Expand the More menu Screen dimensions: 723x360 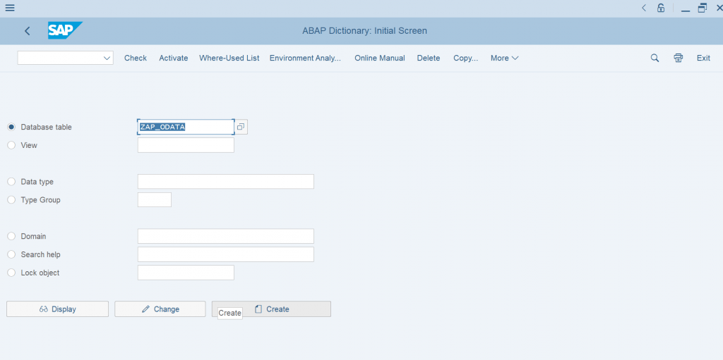[504, 58]
